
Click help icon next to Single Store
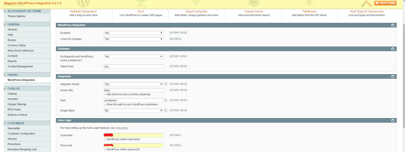pyautogui.click(x=166, y=110)
